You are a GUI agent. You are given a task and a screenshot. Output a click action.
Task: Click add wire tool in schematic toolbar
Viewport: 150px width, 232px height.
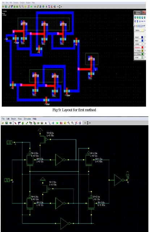coord(49,123)
